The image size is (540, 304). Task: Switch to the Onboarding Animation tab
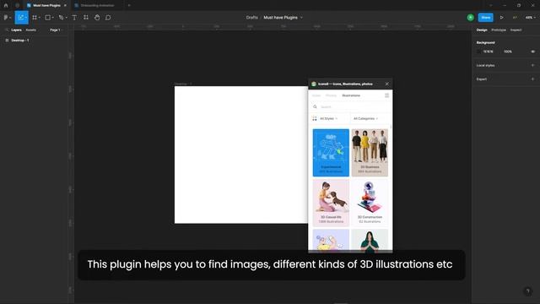98,5
